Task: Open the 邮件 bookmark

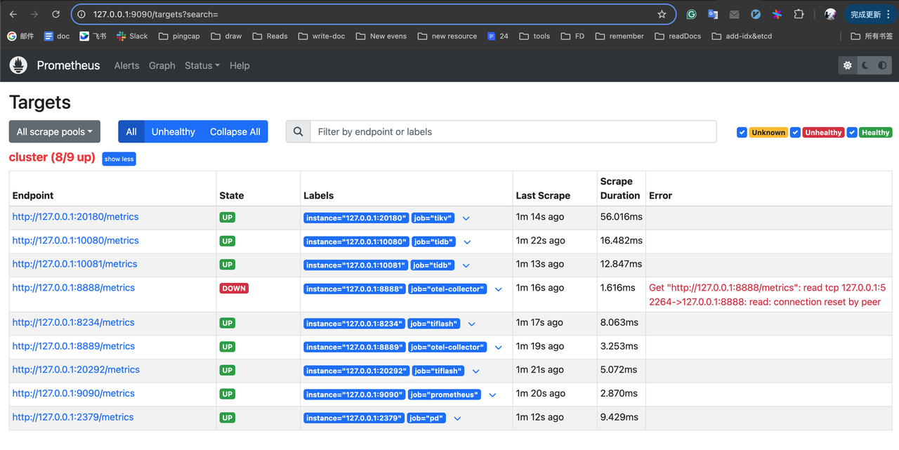Action: 20,36
